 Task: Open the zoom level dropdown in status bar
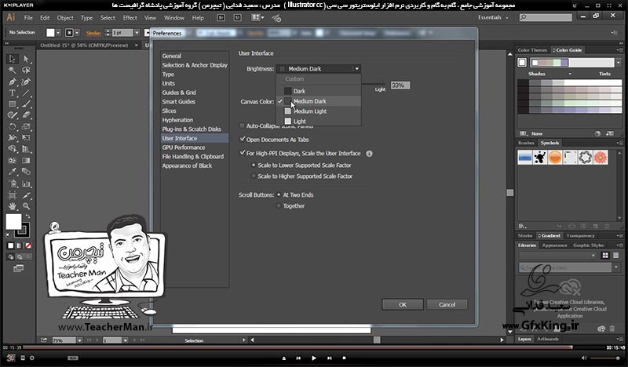[x=80, y=340]
